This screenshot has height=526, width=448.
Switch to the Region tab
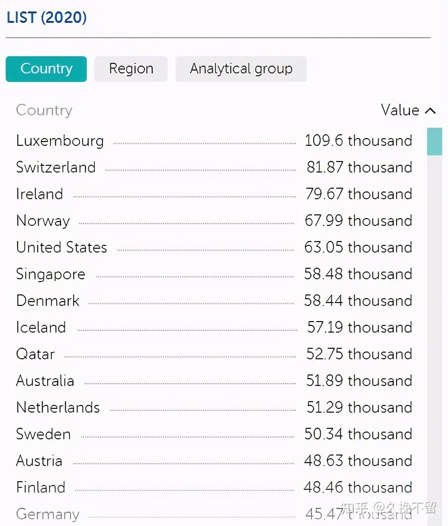click(x=131, y=69)
